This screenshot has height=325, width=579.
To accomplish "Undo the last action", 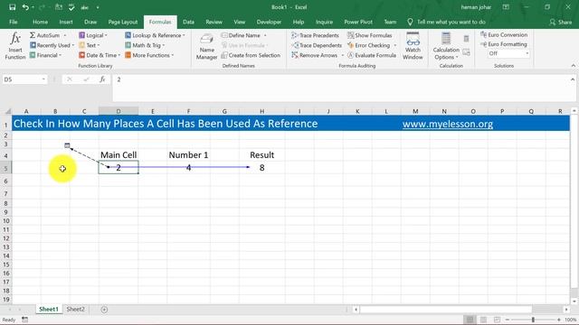I will (x=25, y=7).
